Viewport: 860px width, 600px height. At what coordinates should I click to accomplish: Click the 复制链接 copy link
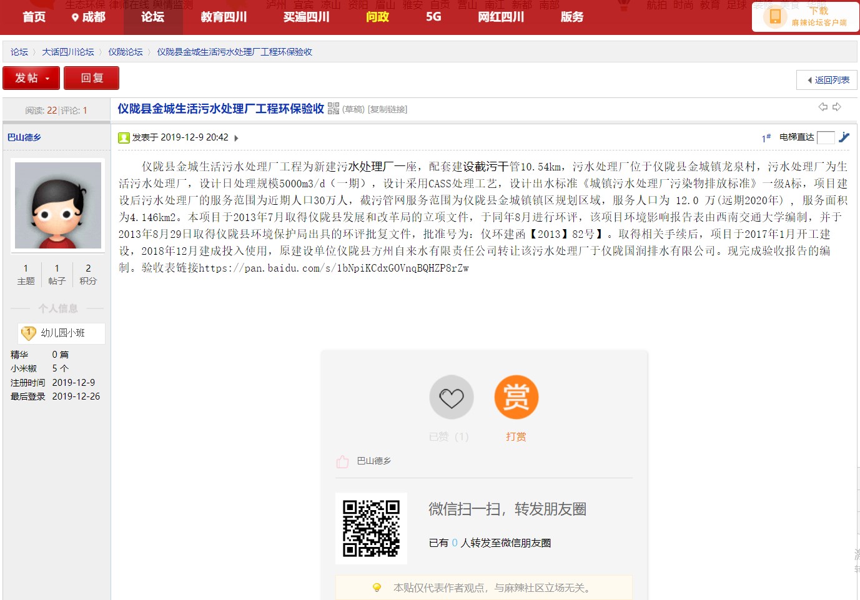387,109
